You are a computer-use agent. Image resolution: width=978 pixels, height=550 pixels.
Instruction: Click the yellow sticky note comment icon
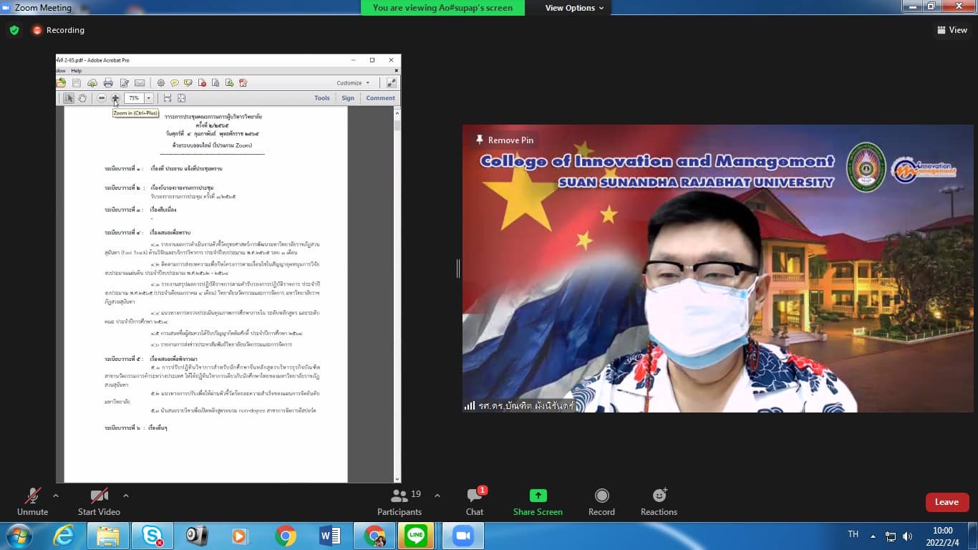point(174,83)
